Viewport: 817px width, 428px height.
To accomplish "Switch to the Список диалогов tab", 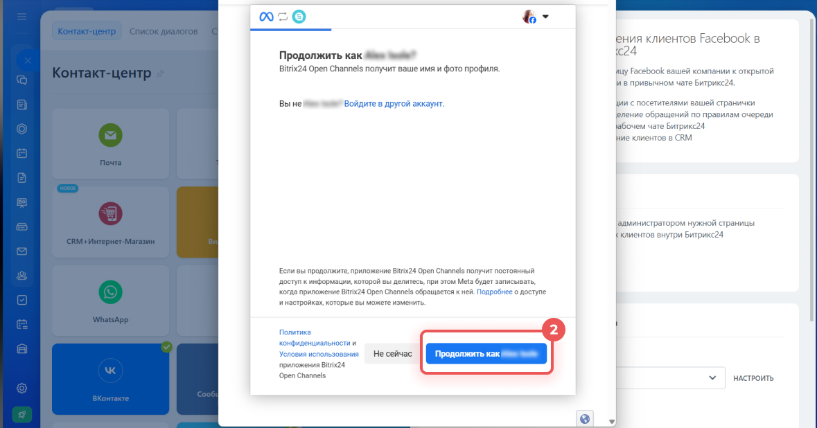I will click(164, 31).
